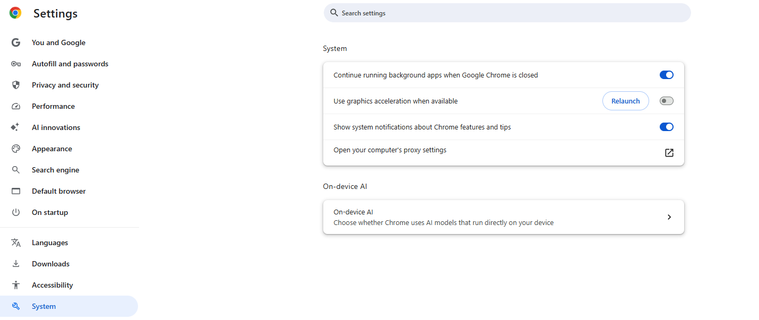Open proxy settings via external link icon

[669, 153]
